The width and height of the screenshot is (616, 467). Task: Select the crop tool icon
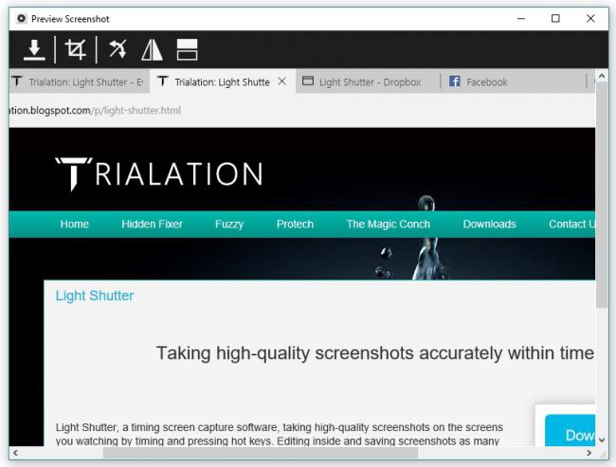[76, 49]
